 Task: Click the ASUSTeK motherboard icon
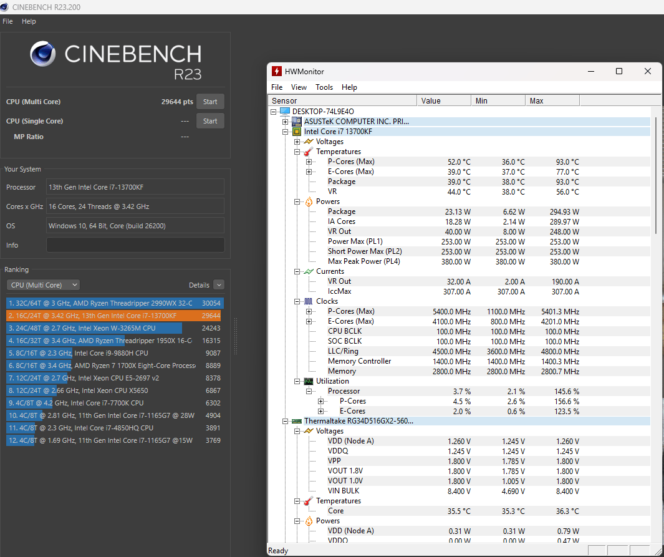(297, 122)
